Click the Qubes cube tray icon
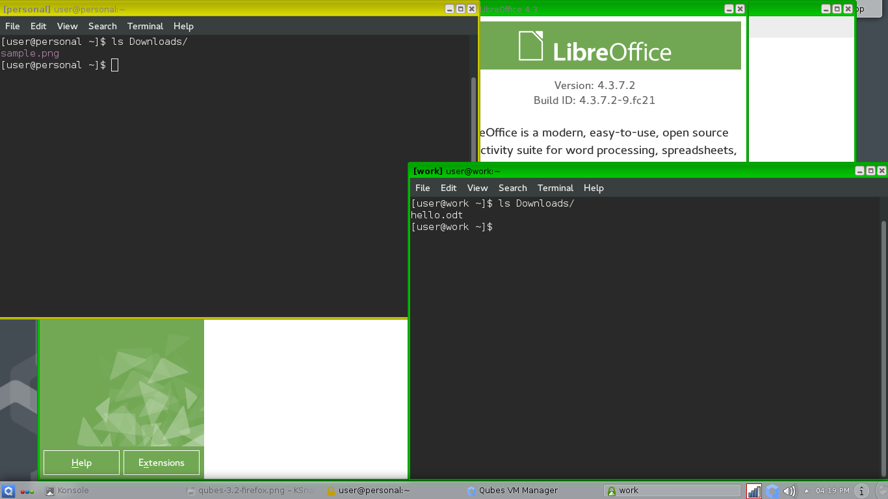 click(x=772, y=491)
